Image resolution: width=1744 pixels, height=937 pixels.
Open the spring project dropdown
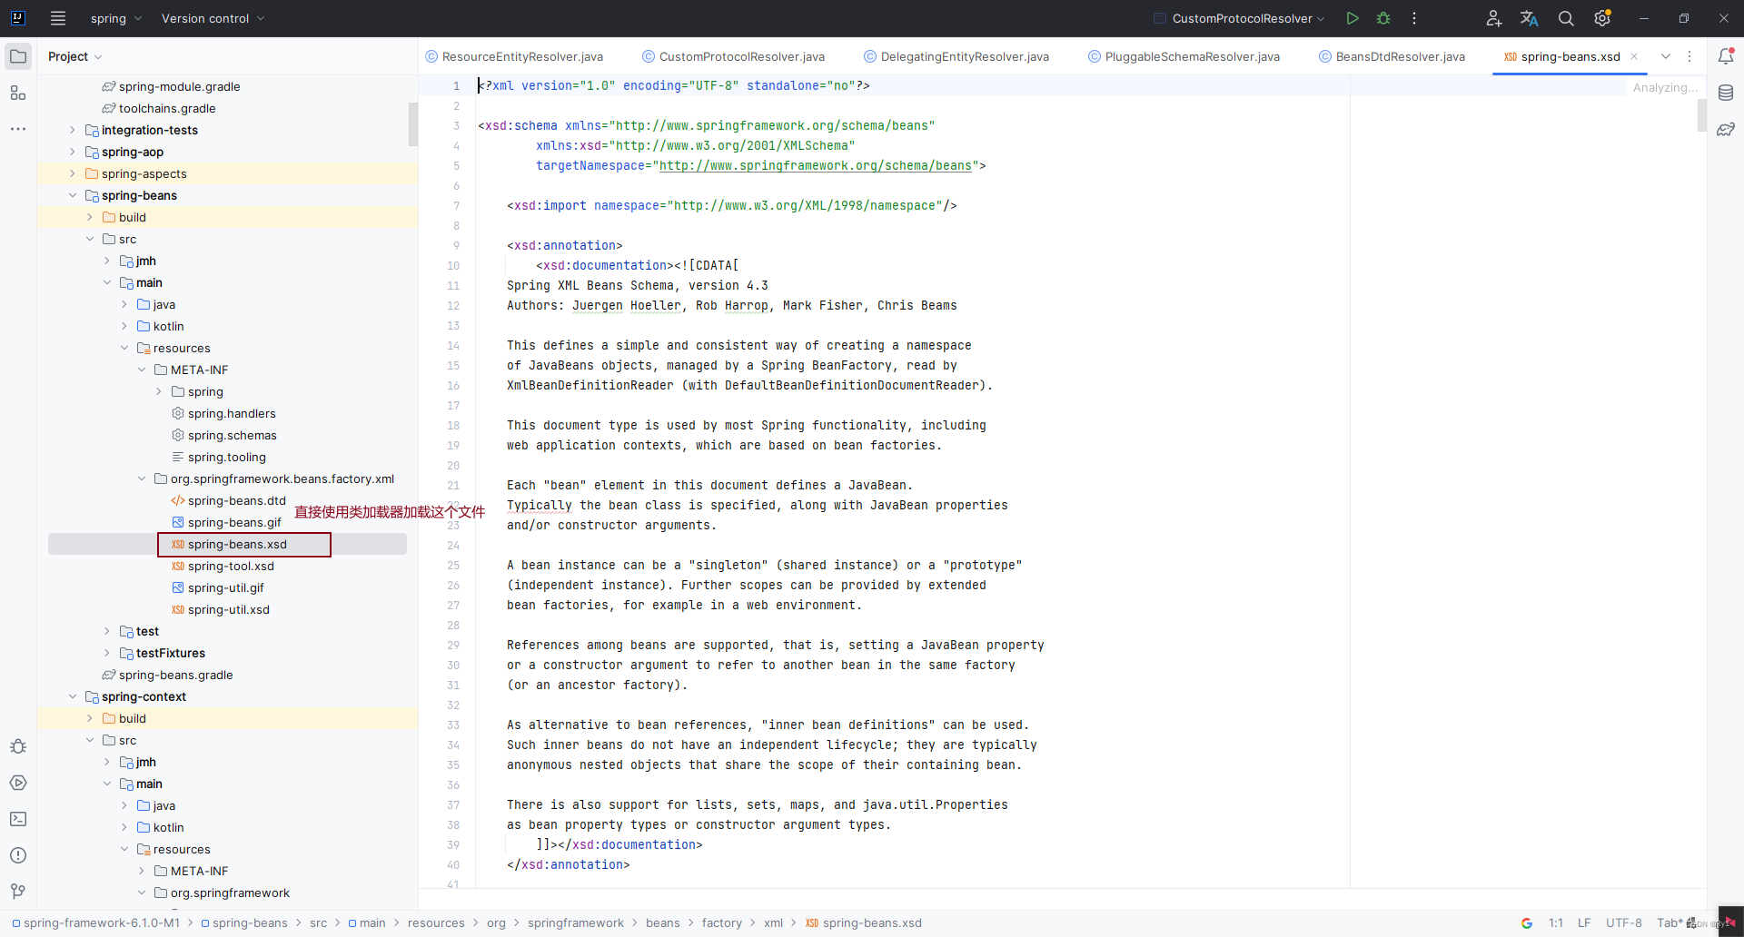pos(115,18)
